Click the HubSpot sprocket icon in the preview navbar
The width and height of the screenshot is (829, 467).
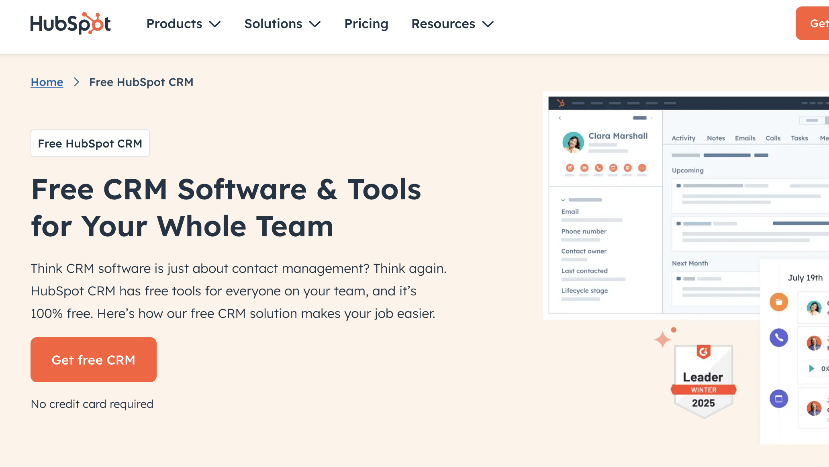pyautogui.click(x=561, y=103)
